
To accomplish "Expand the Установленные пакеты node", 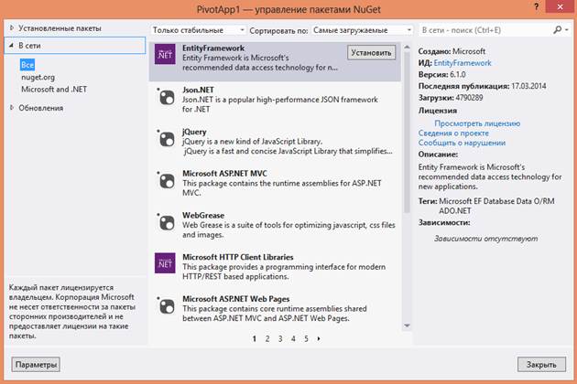I will tap(11, 28).
